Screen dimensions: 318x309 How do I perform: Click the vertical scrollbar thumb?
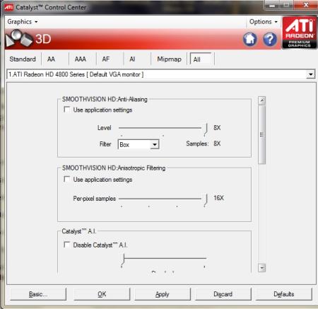[261, 134]
